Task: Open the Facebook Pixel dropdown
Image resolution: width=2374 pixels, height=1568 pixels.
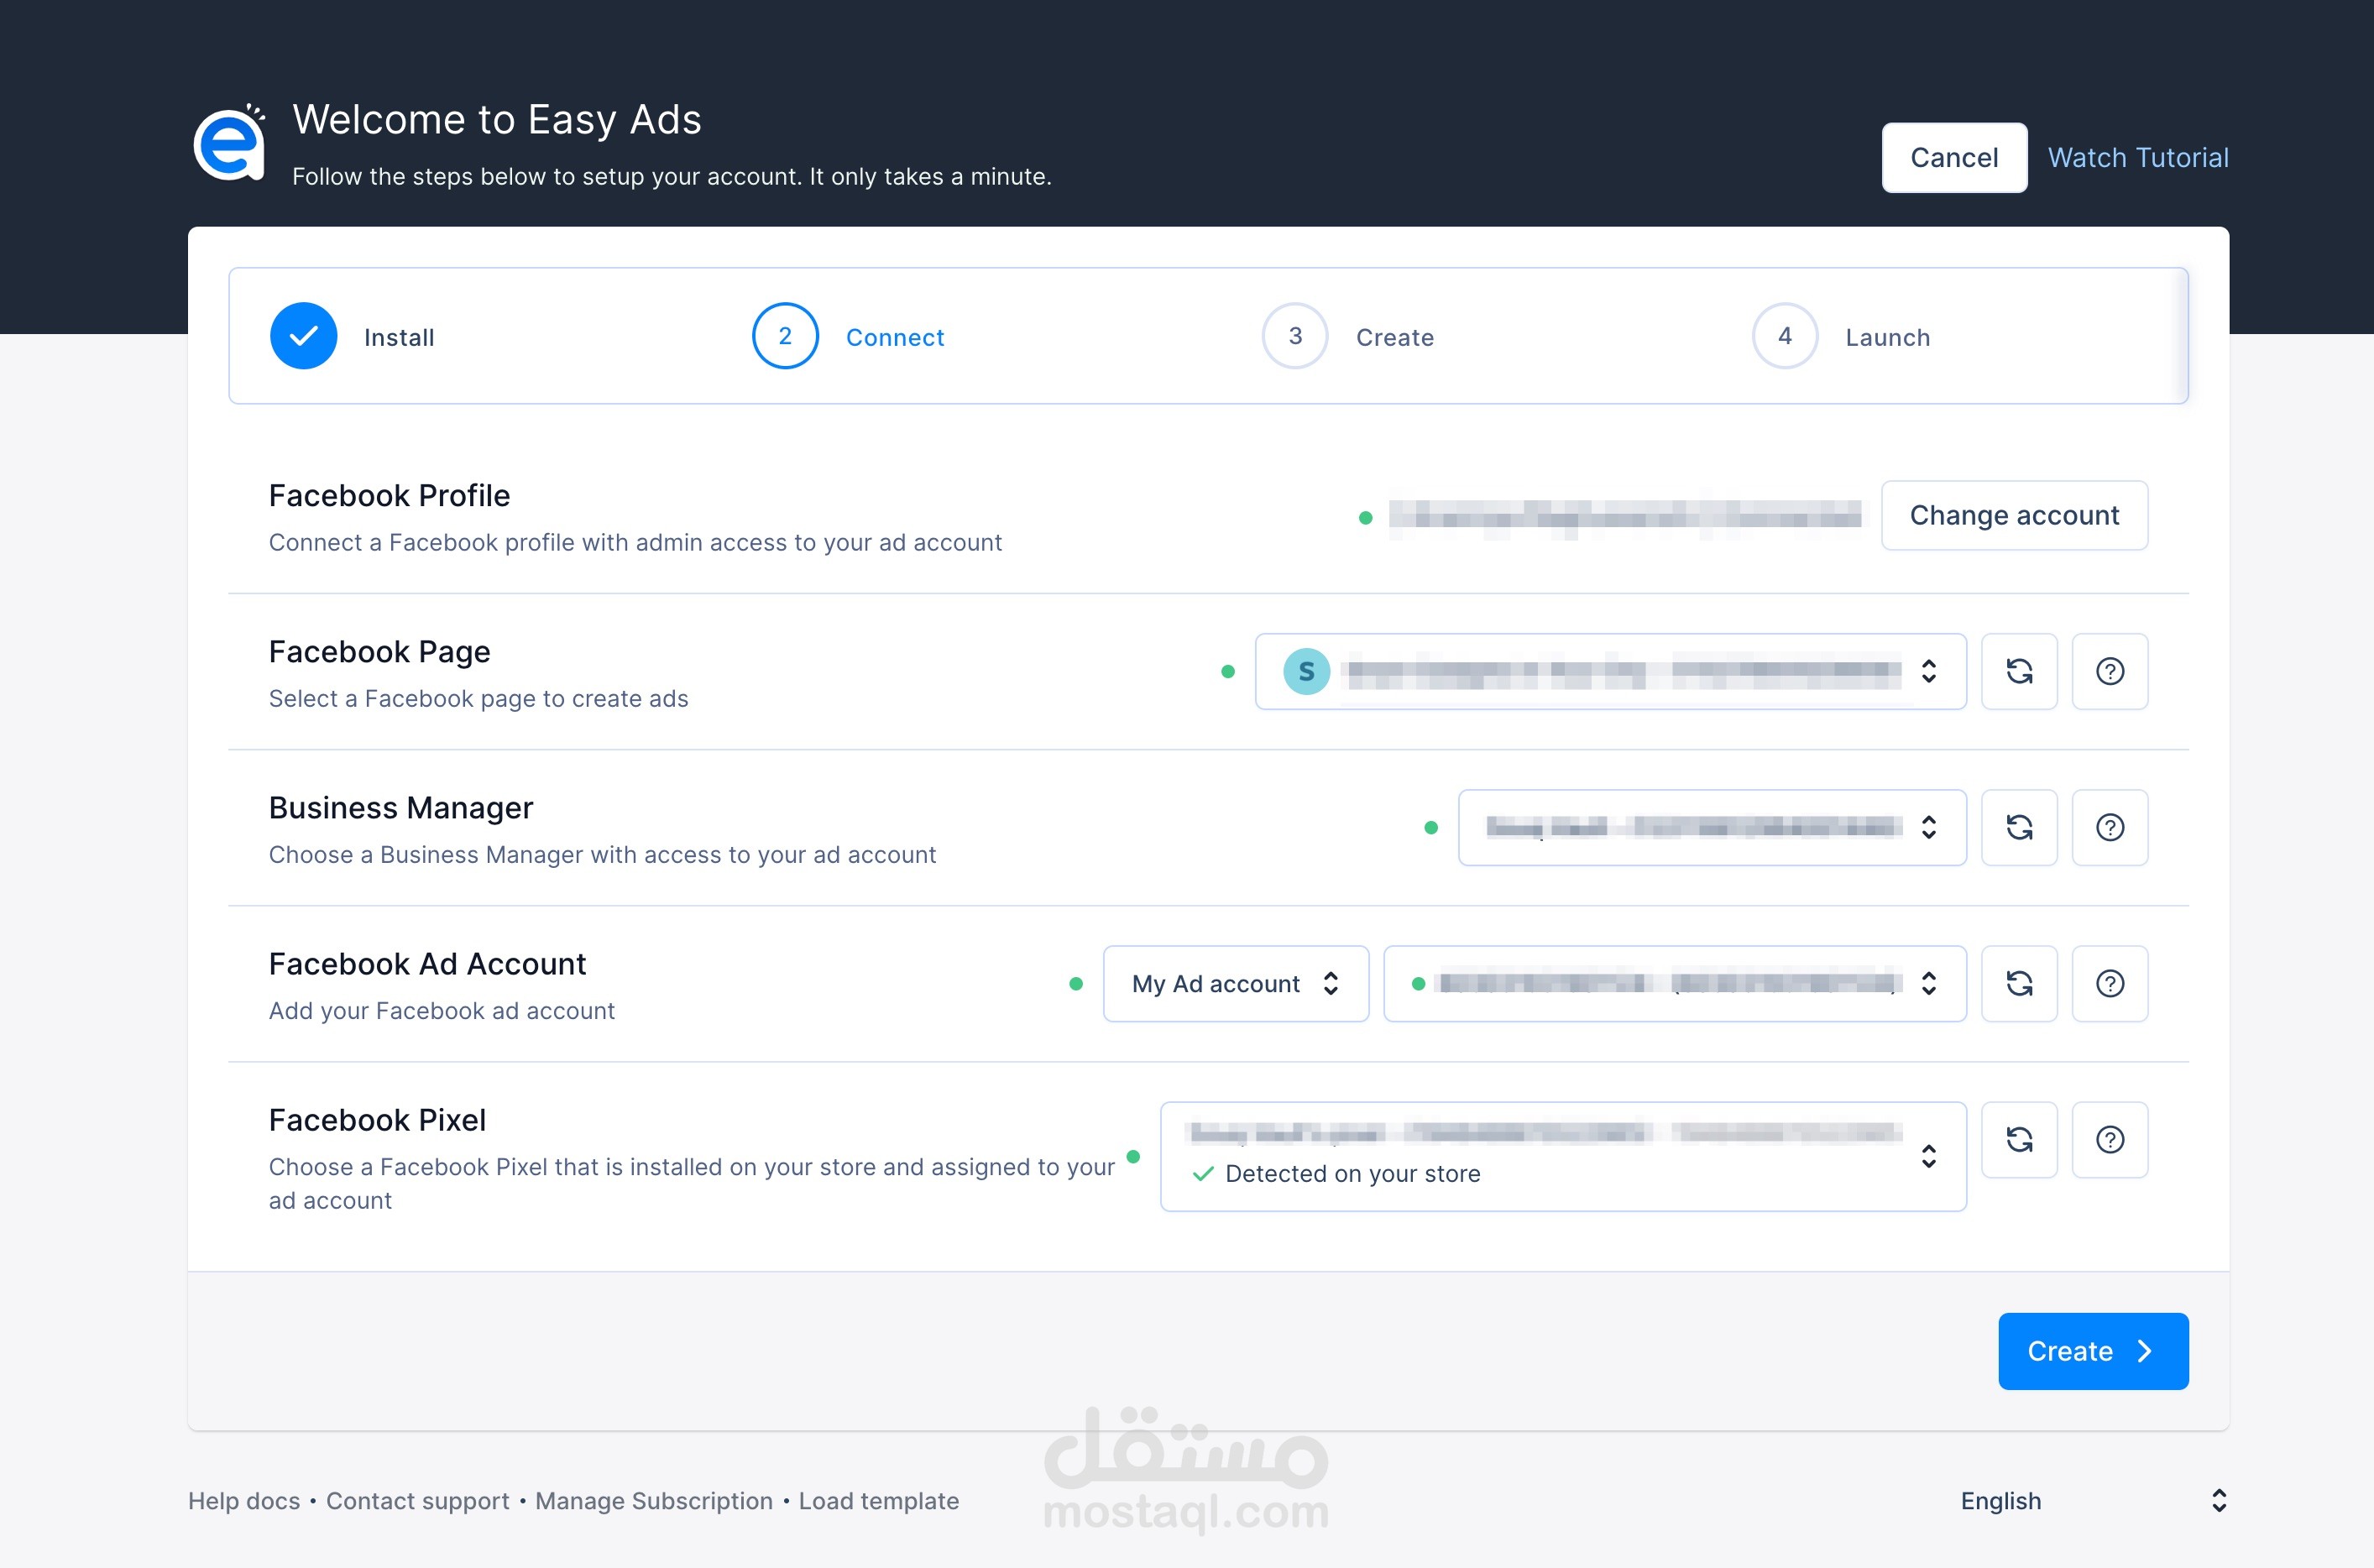Action: [x=1563, y=1156]
